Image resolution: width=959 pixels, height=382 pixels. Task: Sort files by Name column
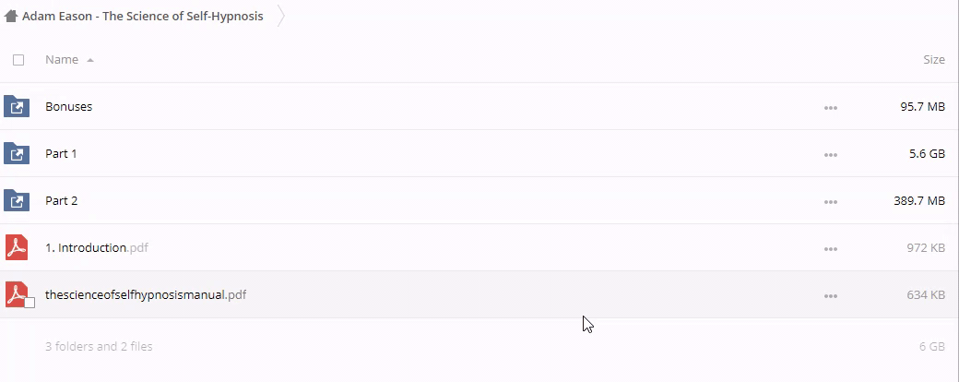(62, 60)
